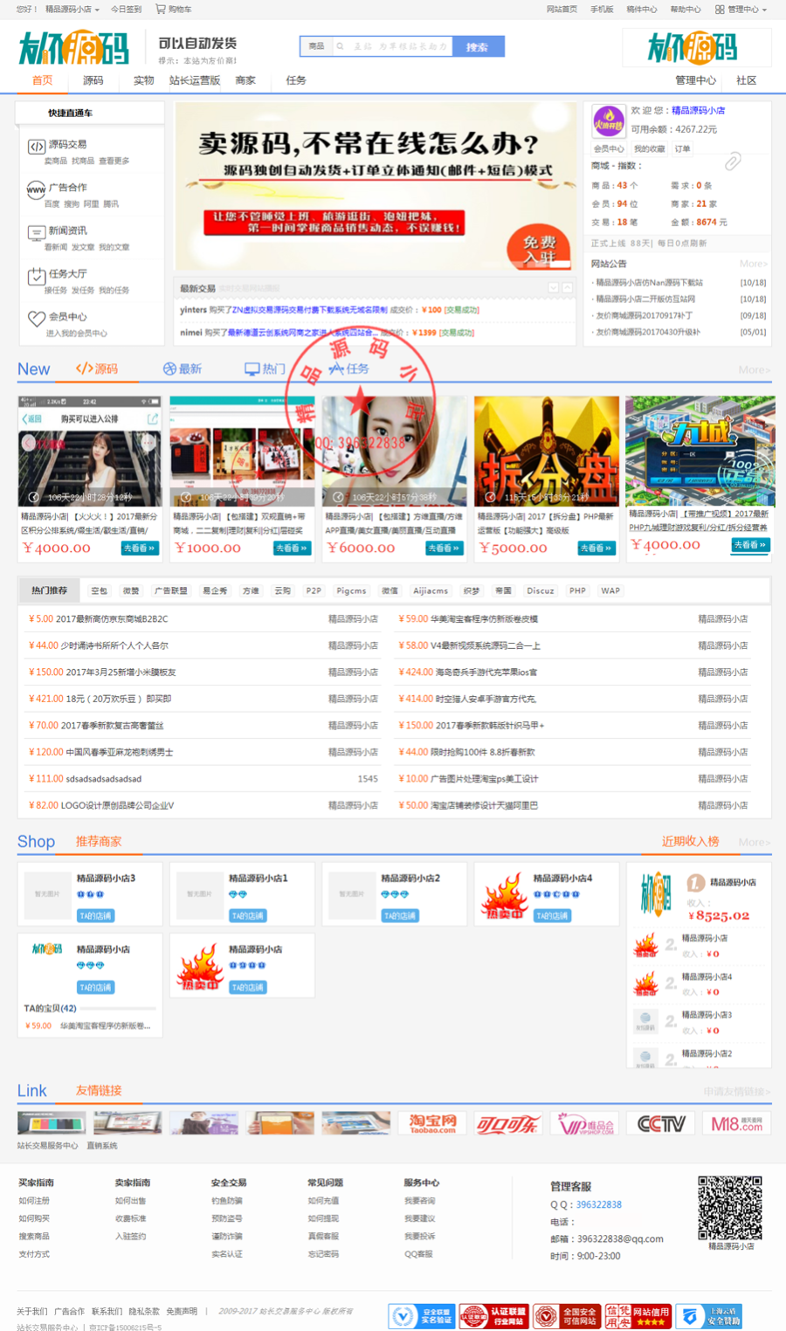Click the 搜索 search button
The width and height of the screenshot is (786, 1331).
(478, 47)
